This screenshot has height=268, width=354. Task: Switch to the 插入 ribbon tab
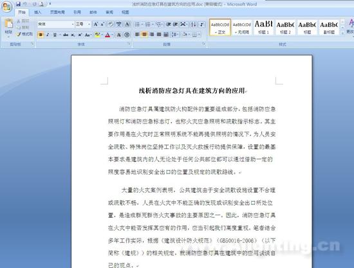tap(38, 12)
